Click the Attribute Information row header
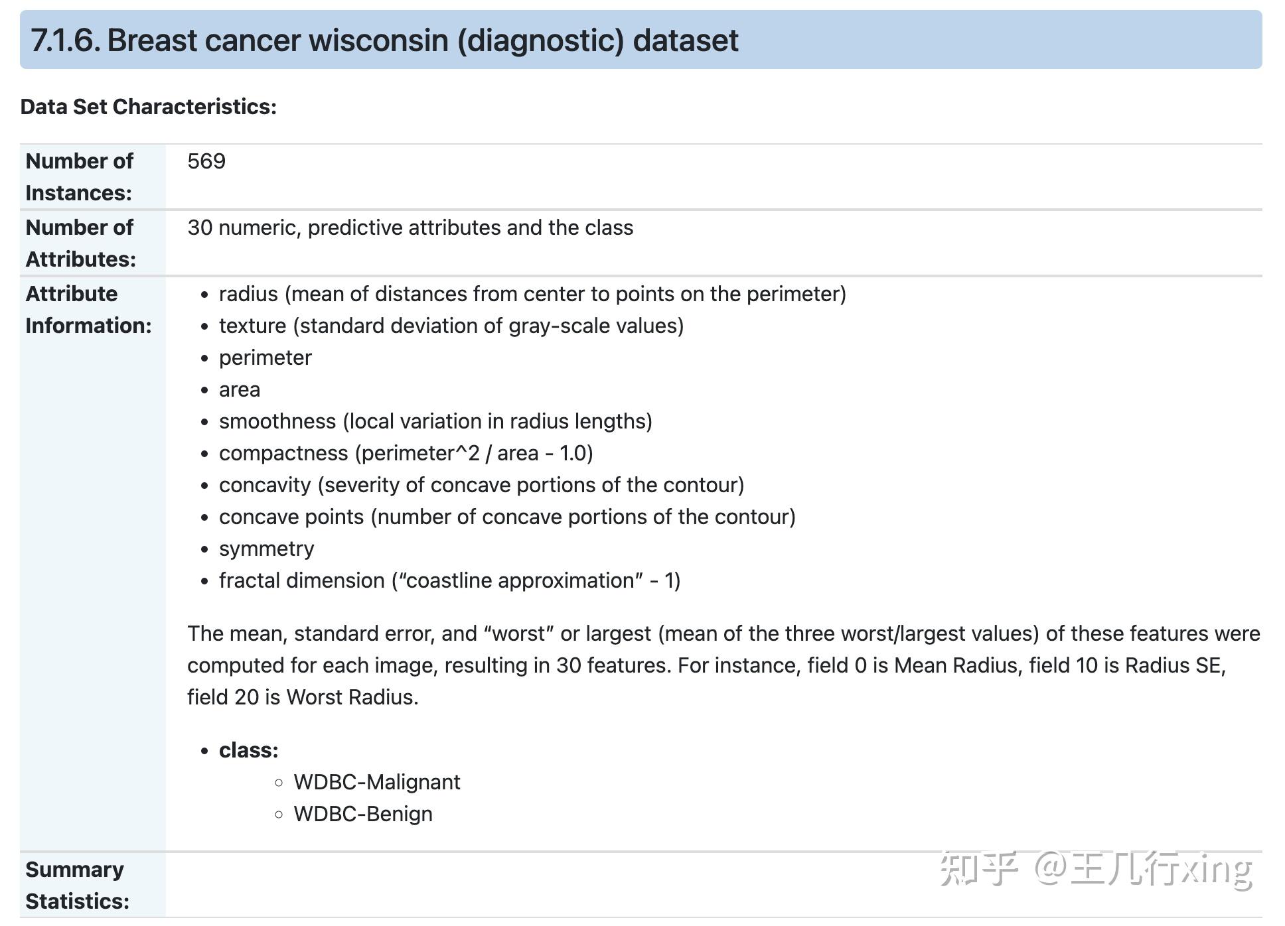The height and width of the screenshot is (926, 1285). point(88,309)
